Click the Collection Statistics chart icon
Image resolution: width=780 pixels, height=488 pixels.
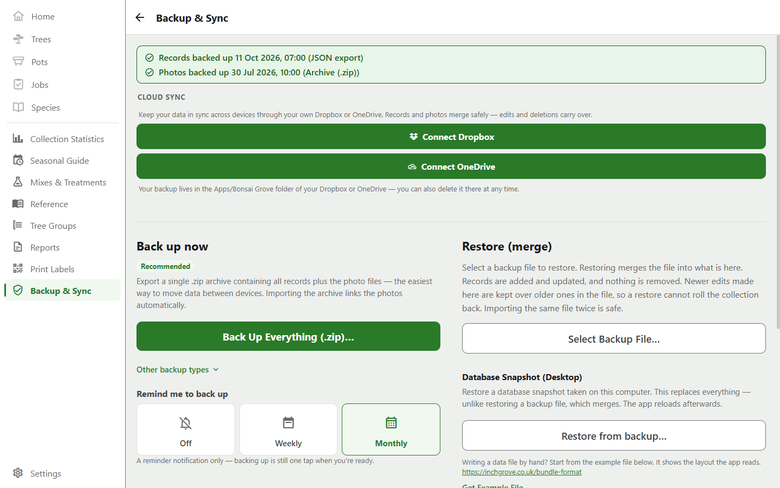coord(18,139)
